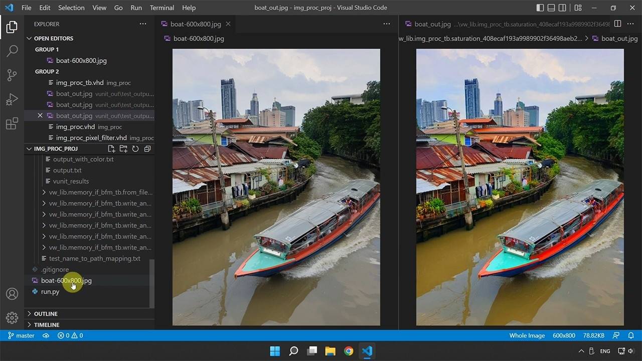Close the highlighted boat_out.jpg in Open Editors
Viewport: 642px width, 361px height.
(x=40, y=116)
